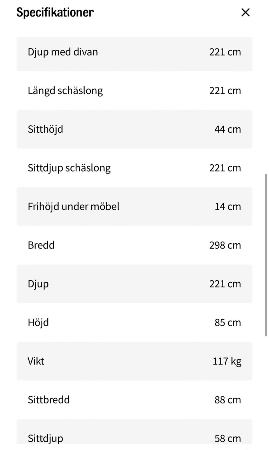The height and width of the screenshot is (450, 269).
Task: Select the Sittbredd row label
Action: (48, 400)
